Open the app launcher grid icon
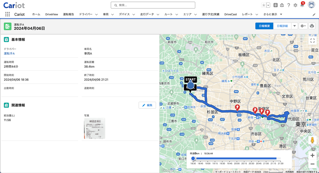Image resolution: width=319 pixels, height=173 pixels. pyautogui.click(x=7, y=14)
